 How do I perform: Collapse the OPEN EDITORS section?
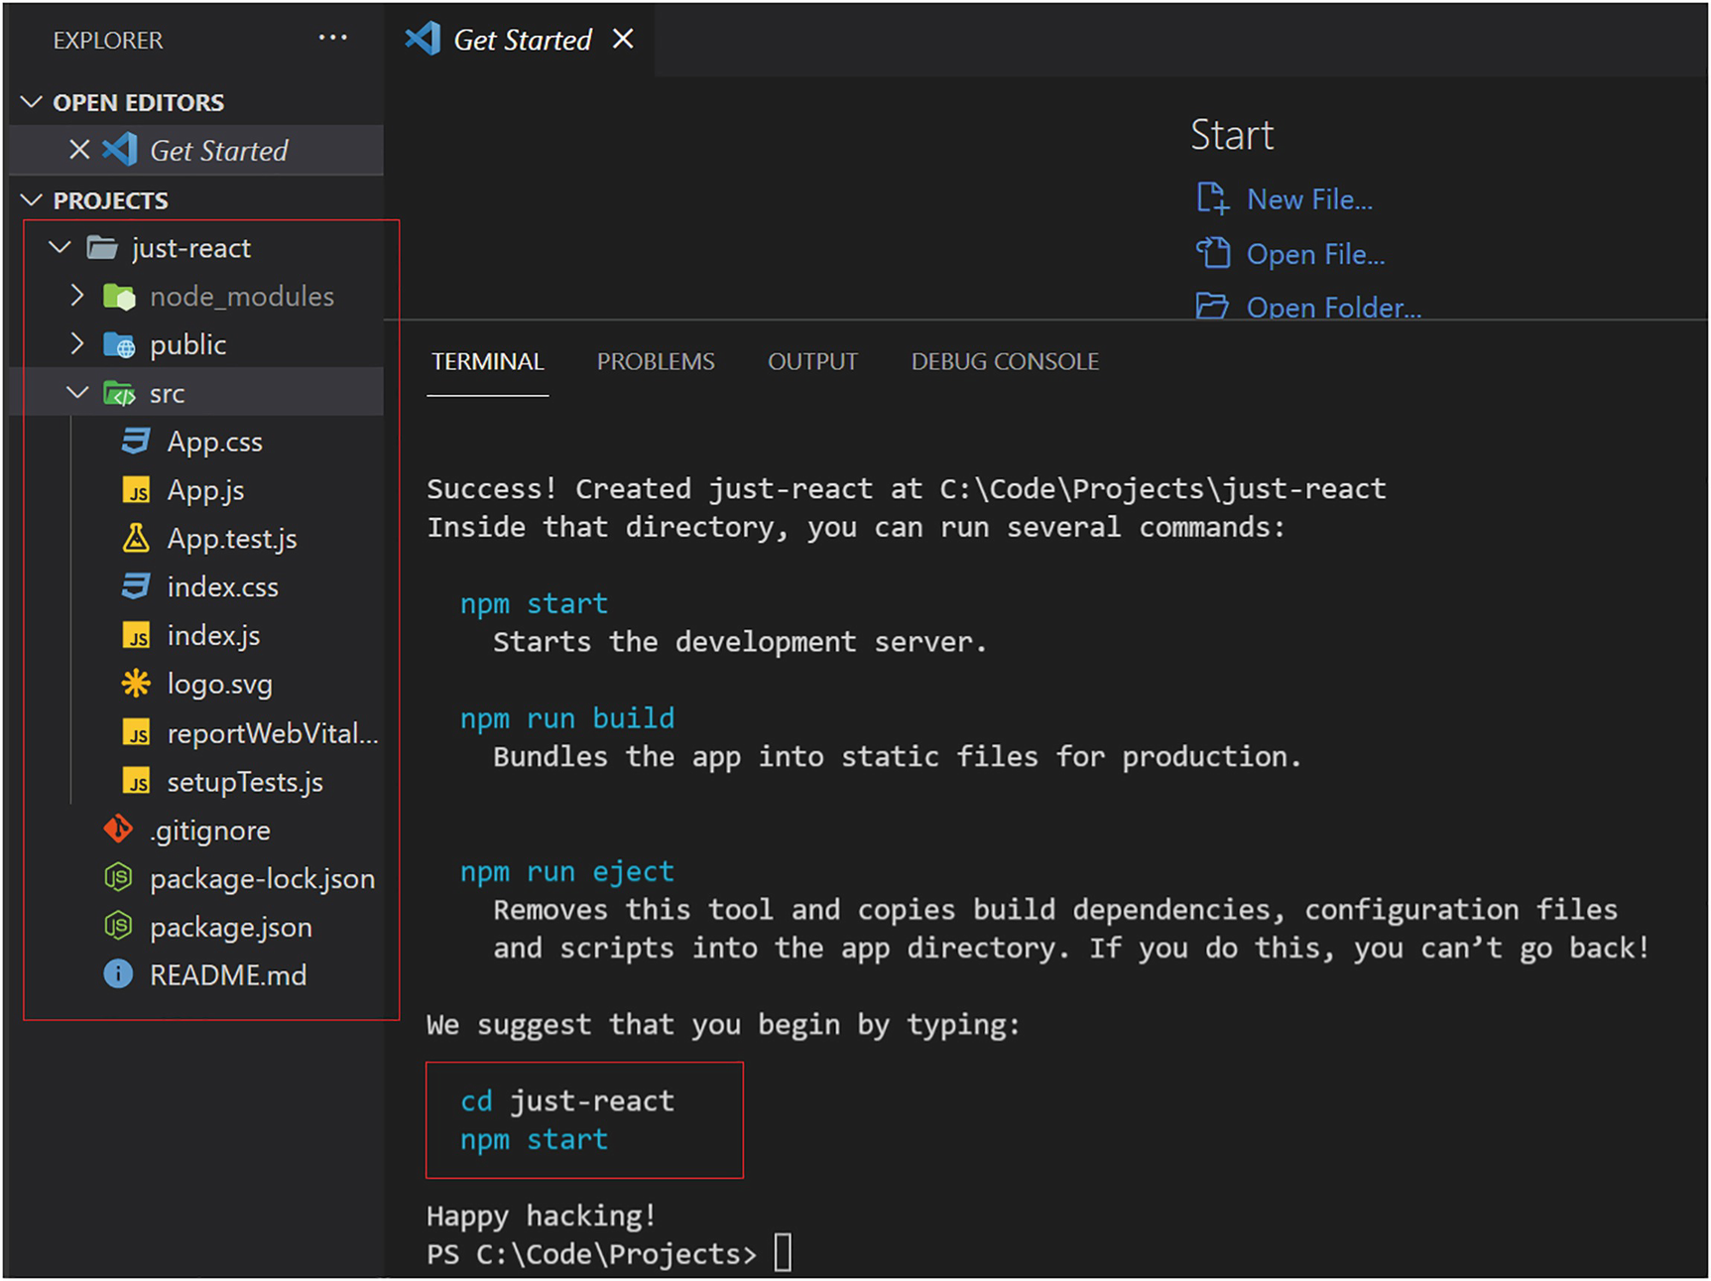tap(32, 102)
